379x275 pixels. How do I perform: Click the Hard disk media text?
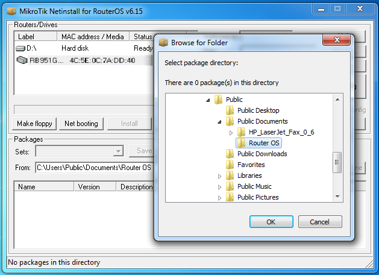click(75, 48)
